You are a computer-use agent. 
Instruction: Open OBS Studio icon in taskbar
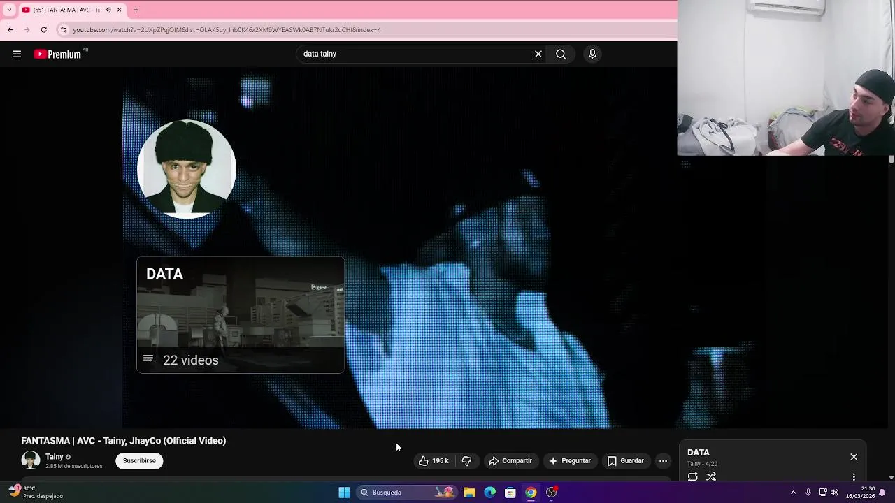[552, 493]
